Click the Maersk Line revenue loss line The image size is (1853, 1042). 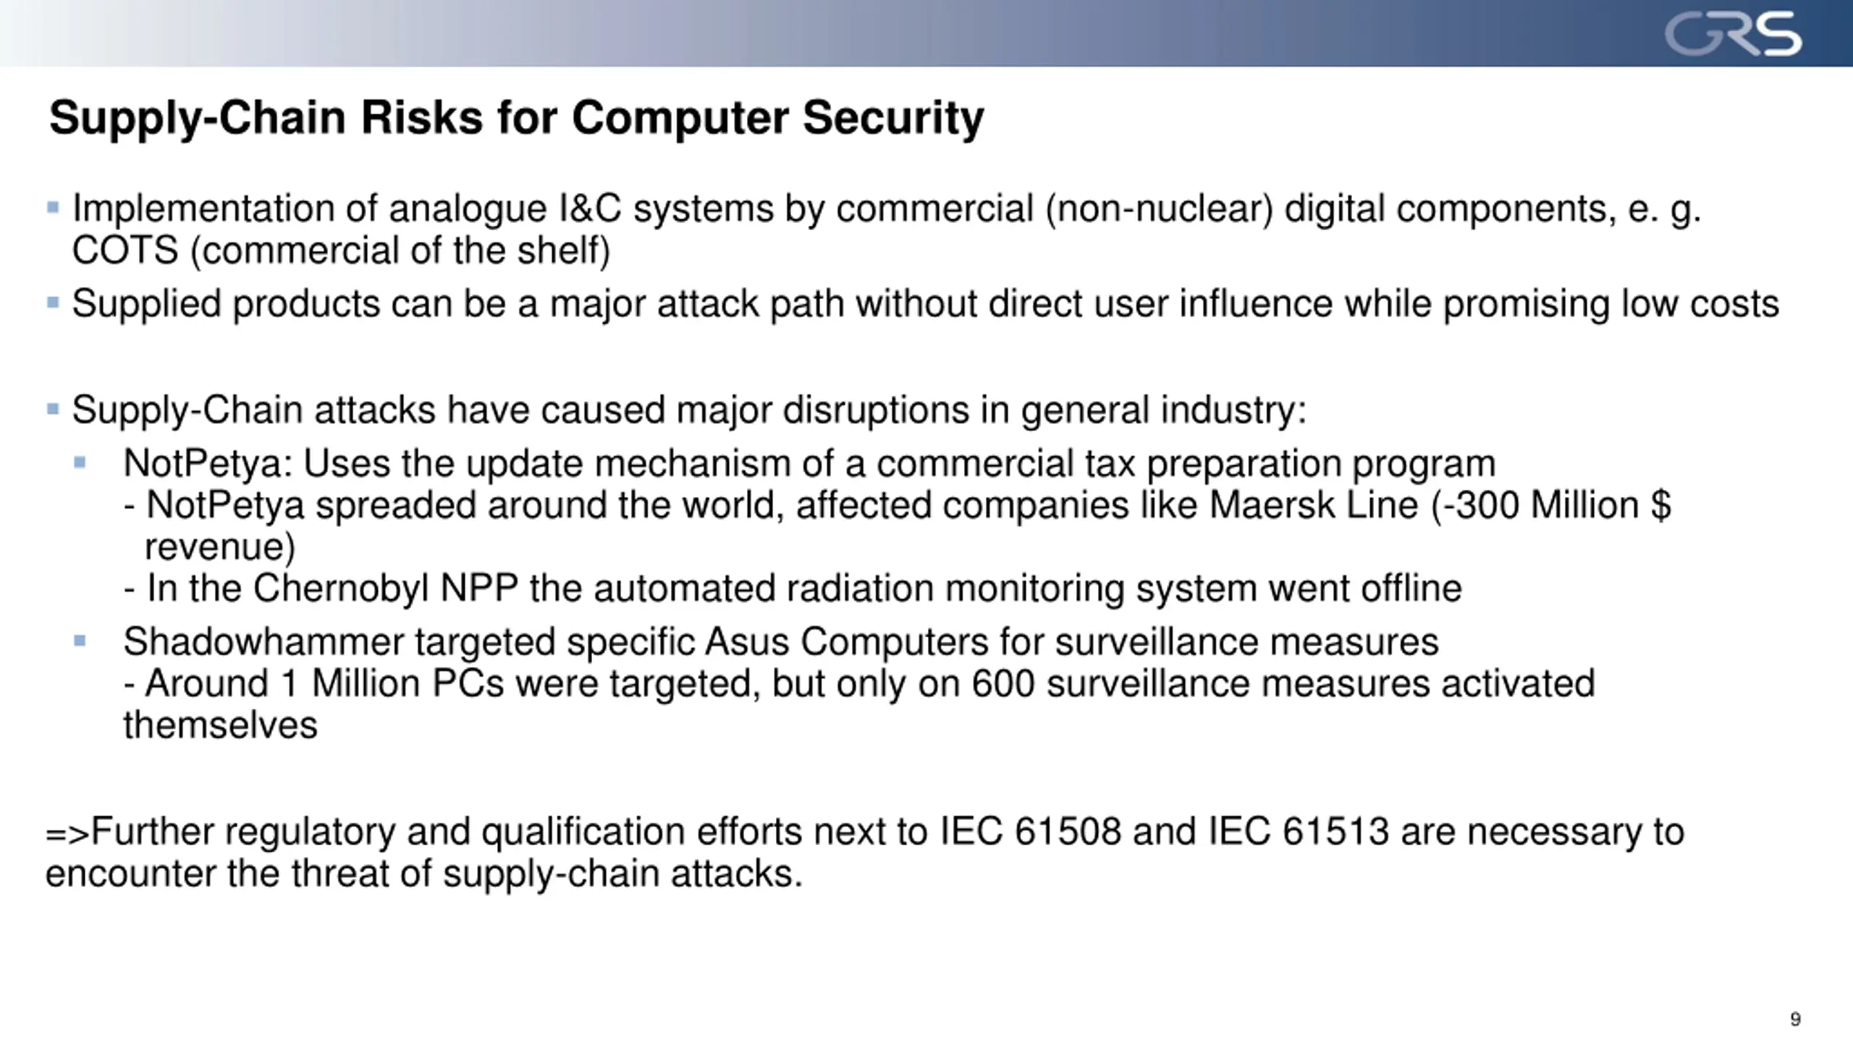[x=898, y=504]
